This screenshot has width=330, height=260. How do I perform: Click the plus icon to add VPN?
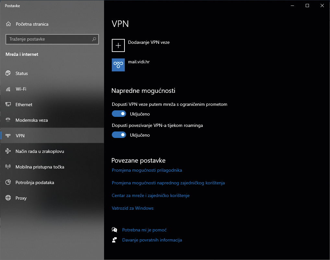click(118, 45)
